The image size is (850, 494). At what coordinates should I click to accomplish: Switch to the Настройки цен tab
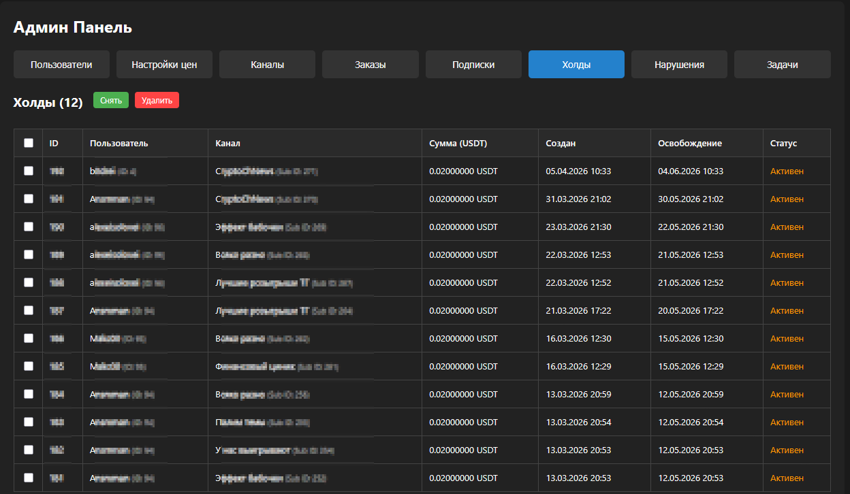164,65
